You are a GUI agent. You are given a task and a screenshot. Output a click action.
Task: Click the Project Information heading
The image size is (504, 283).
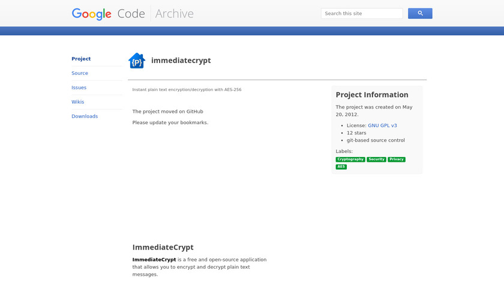pos(372,95)
